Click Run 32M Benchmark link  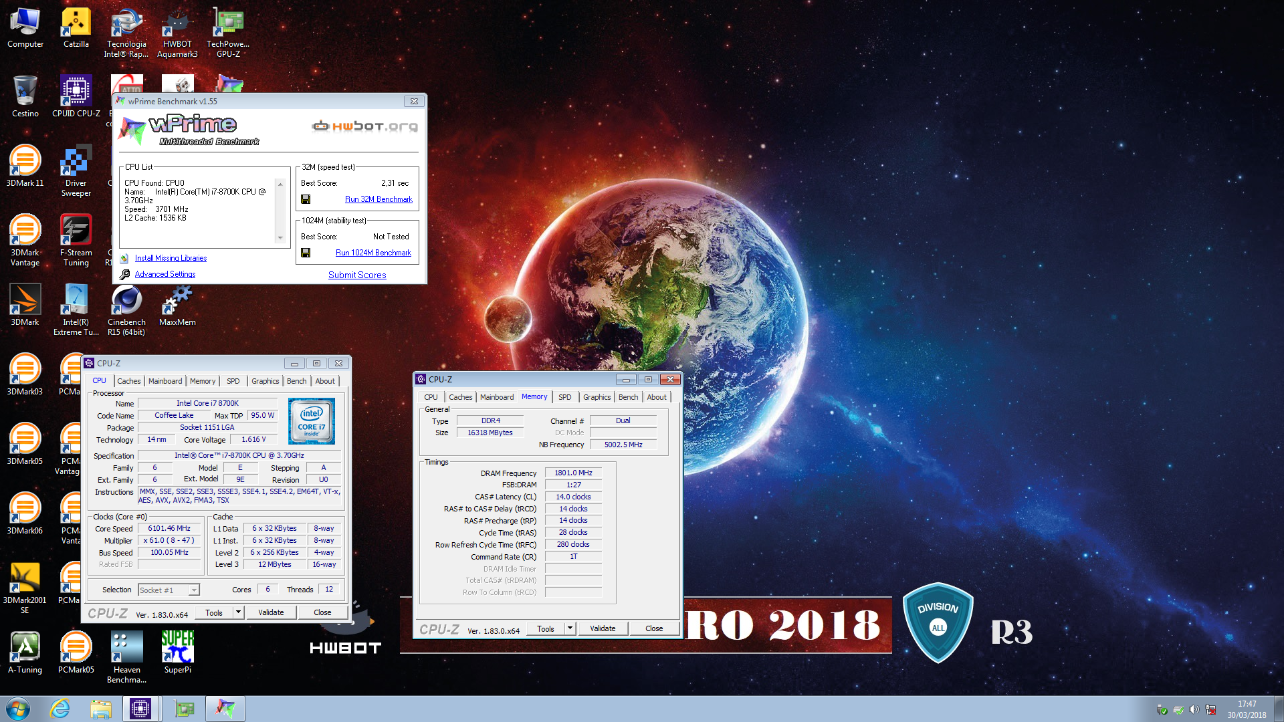click(x=379, y=199)
